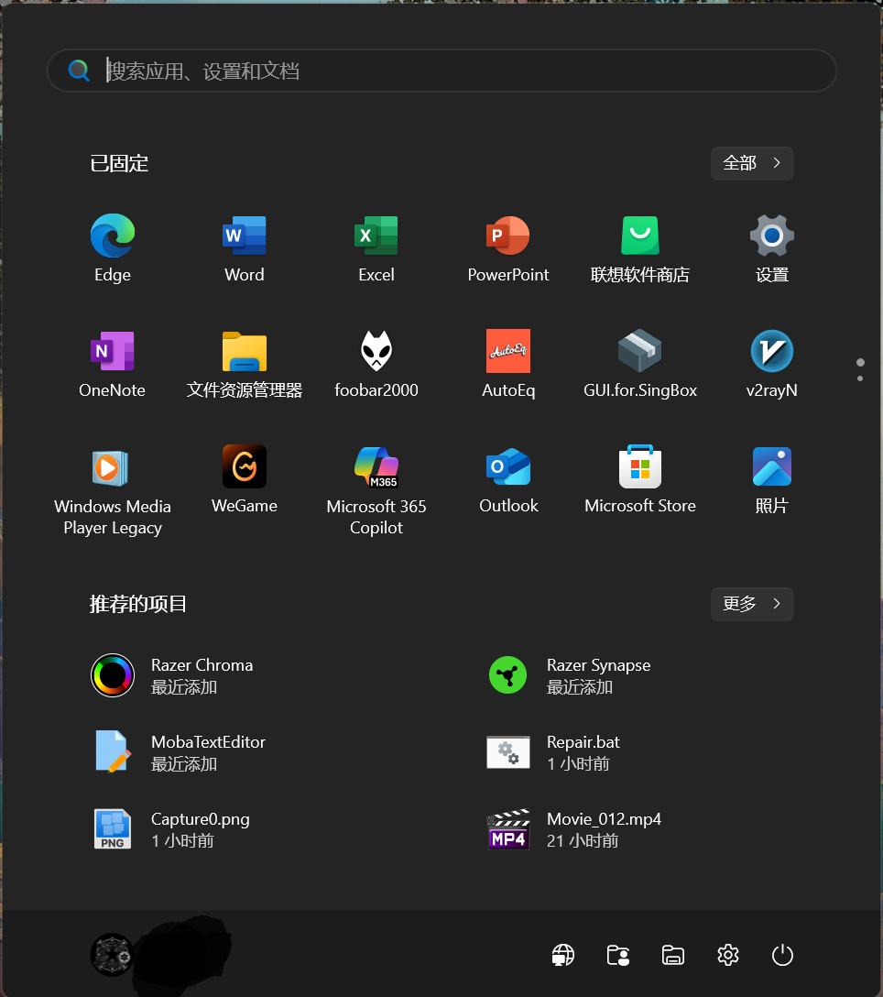The height and width of the screenshot is (997, 883).
Task: Open Outlook pinned app
Action: pos(508,480)
